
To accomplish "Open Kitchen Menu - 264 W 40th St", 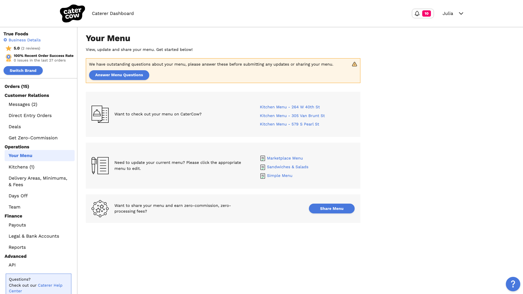I will coord(290,107).
